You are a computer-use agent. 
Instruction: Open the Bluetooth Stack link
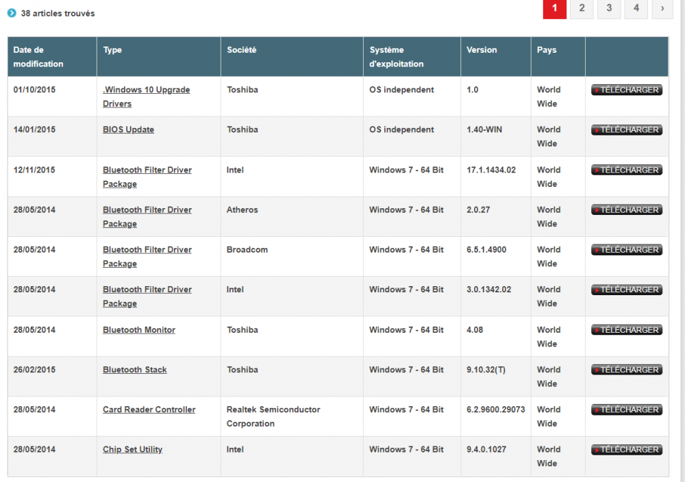(134, 370)
